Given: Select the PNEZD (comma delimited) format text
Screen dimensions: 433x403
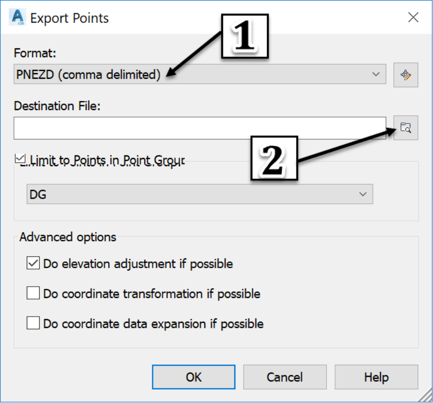Looking at the screenshot, I should click(88, 75).
